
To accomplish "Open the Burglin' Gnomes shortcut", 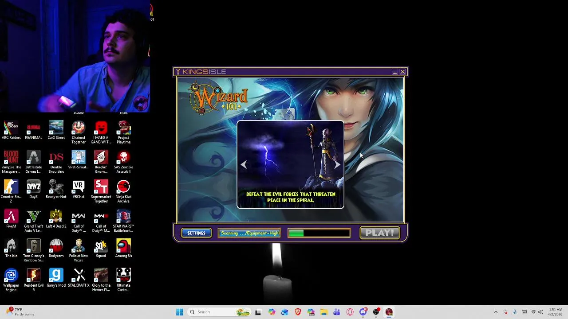I will pyautogui.click(x=101, y=162).
